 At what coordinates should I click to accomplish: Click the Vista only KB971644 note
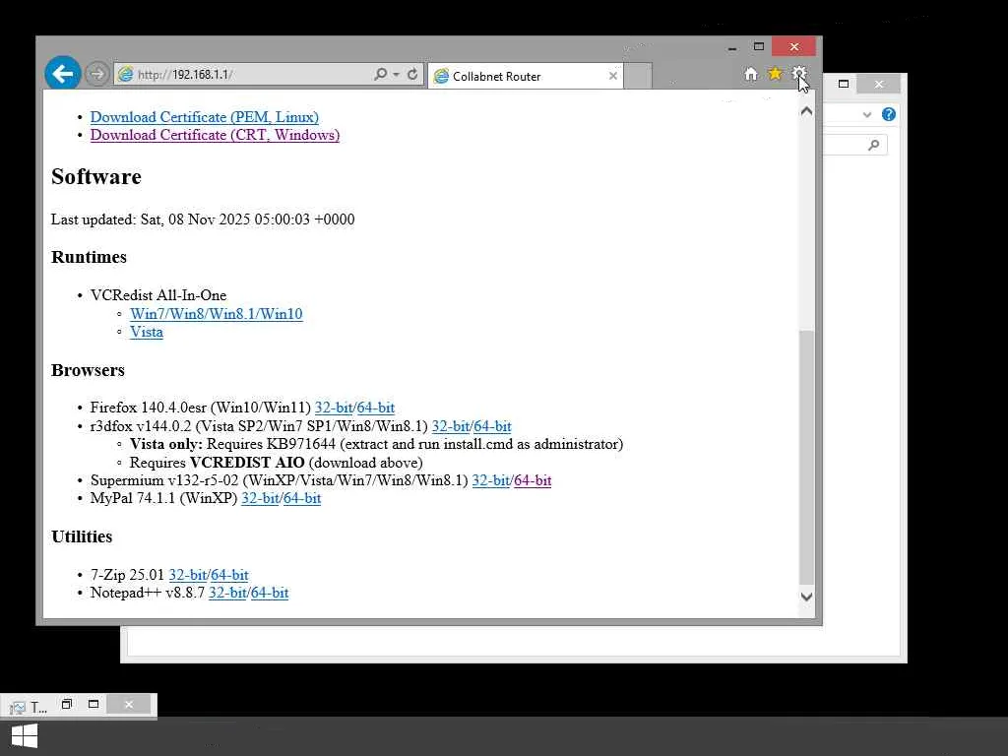tap(376, 444)
